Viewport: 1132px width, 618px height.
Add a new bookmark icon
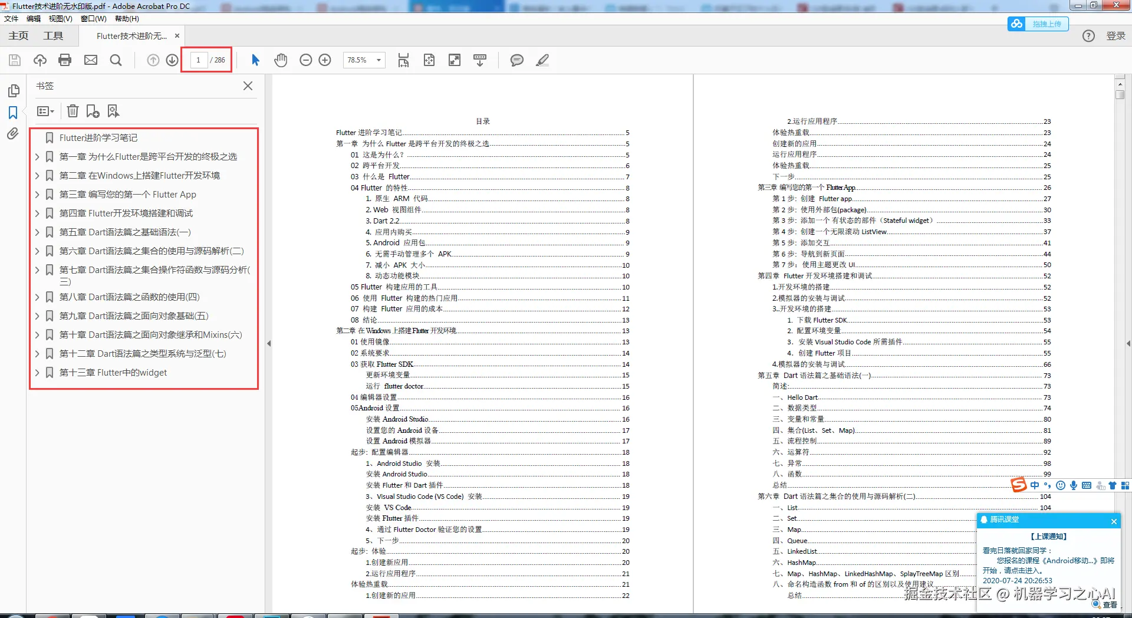[x=93, y=111]
